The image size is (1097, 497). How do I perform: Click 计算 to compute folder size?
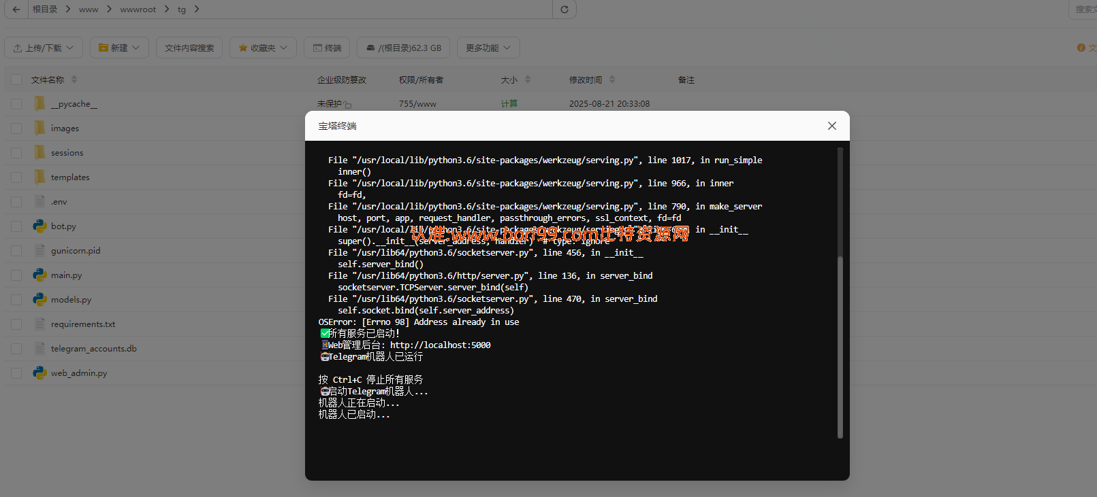point(509,104)
